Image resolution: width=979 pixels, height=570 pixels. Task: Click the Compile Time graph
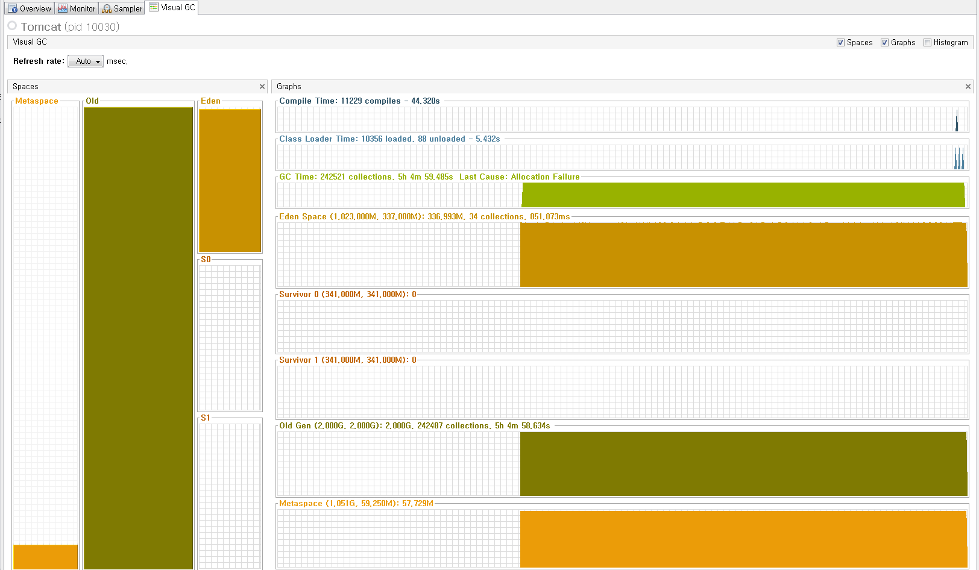click(622, 119)
